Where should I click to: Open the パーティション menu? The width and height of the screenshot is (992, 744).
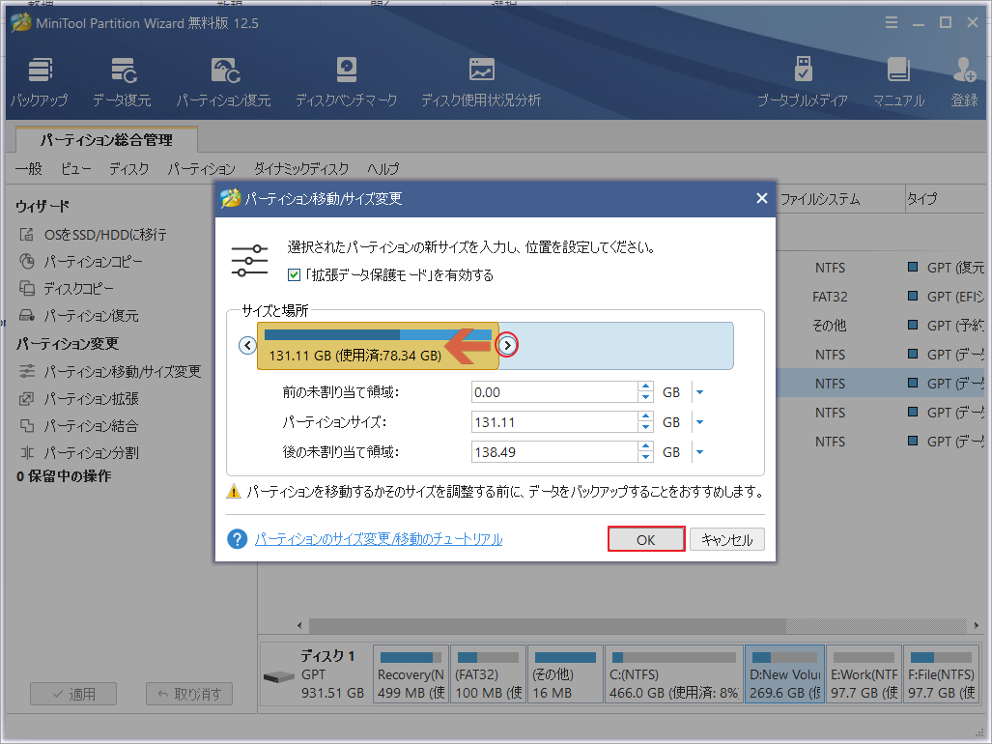[201, 169]
